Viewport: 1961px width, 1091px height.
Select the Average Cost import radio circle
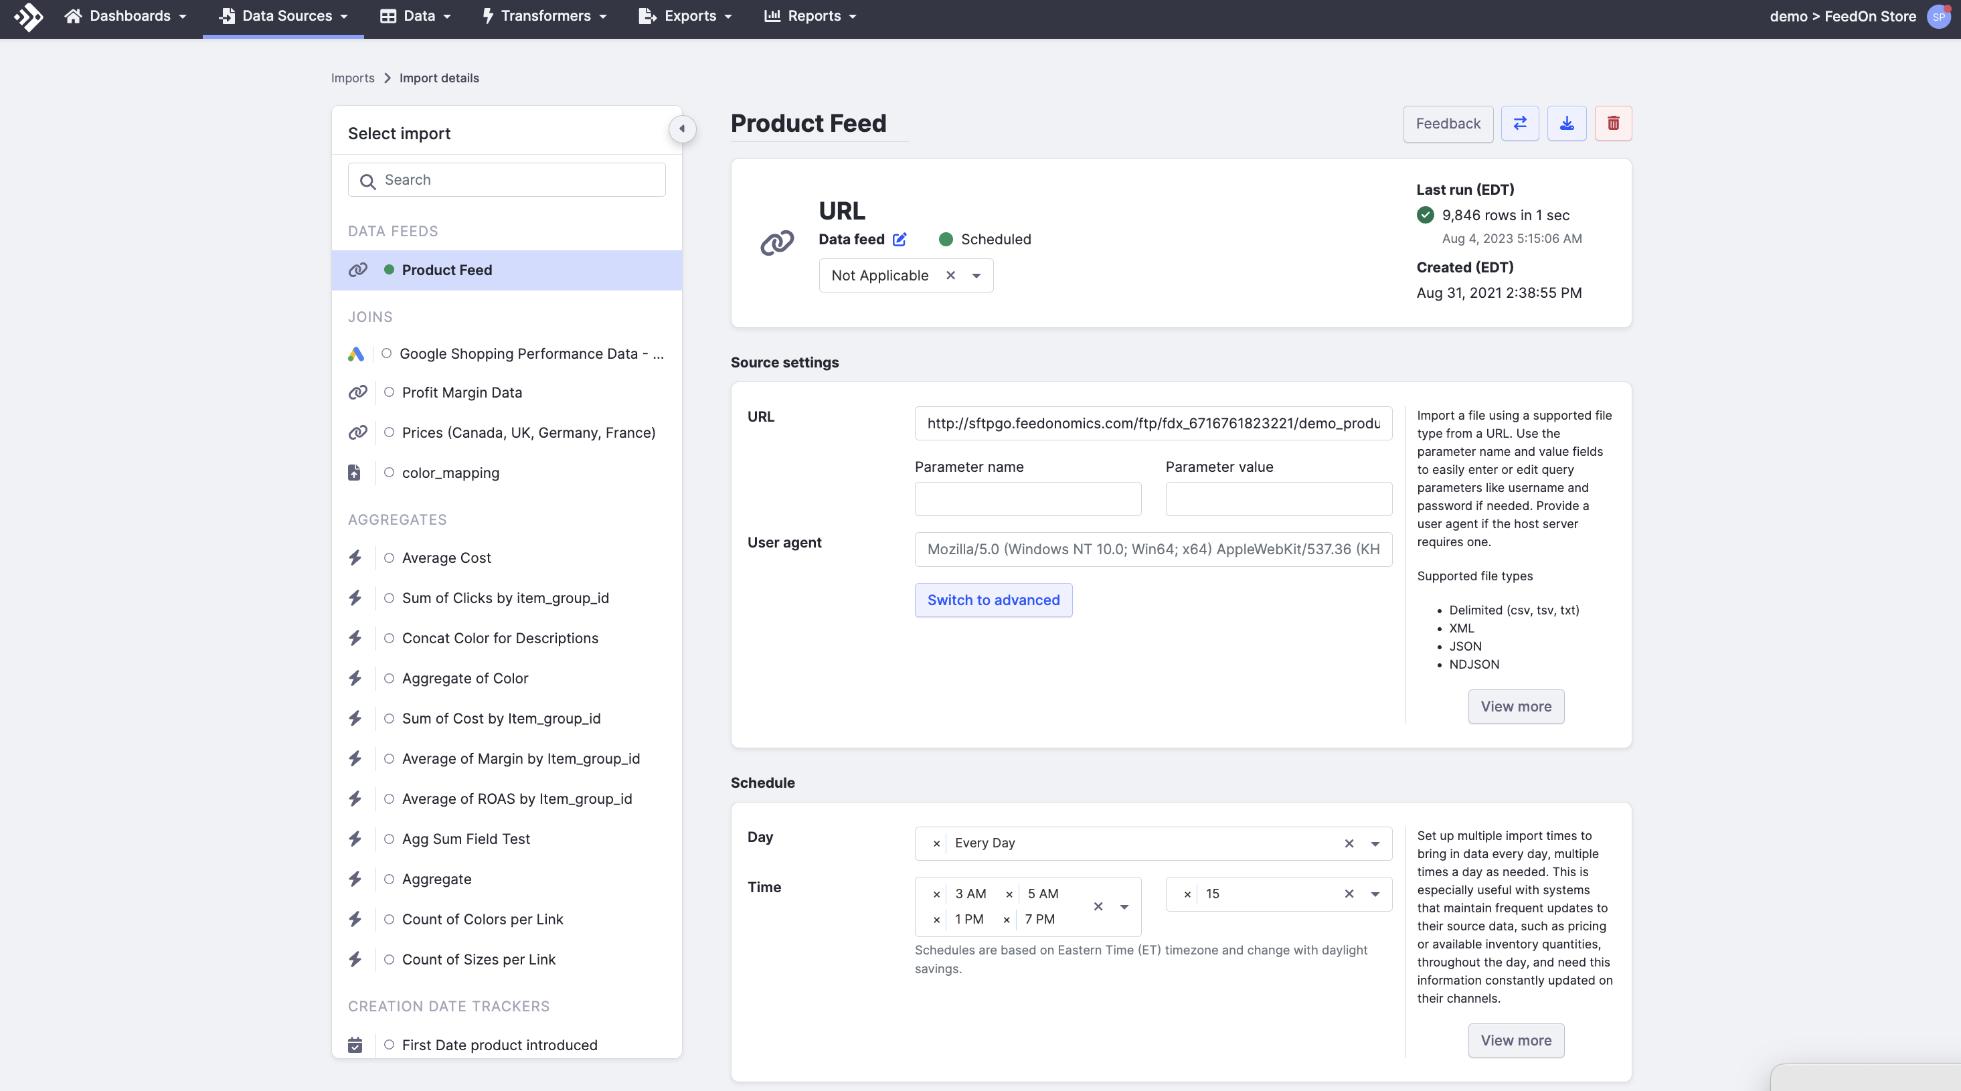[389, 558]
